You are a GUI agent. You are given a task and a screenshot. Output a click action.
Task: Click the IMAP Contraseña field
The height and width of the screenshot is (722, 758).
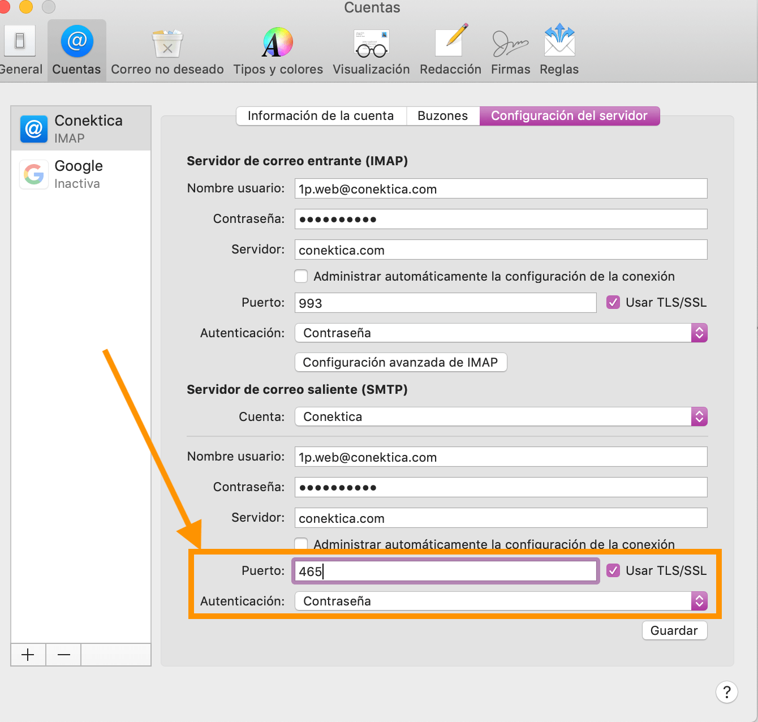coord(501,219)
